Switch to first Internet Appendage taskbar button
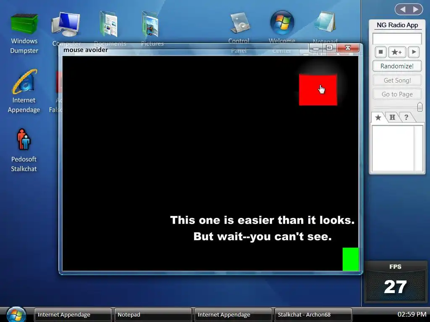The width and height of the screenshot is (430, 322). tap(73, 314)
